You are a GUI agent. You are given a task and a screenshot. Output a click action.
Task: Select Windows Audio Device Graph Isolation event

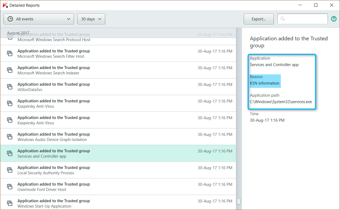coord(118,137)
